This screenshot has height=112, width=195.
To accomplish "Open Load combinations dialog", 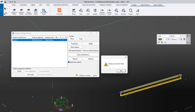I will tap(84, 55).
